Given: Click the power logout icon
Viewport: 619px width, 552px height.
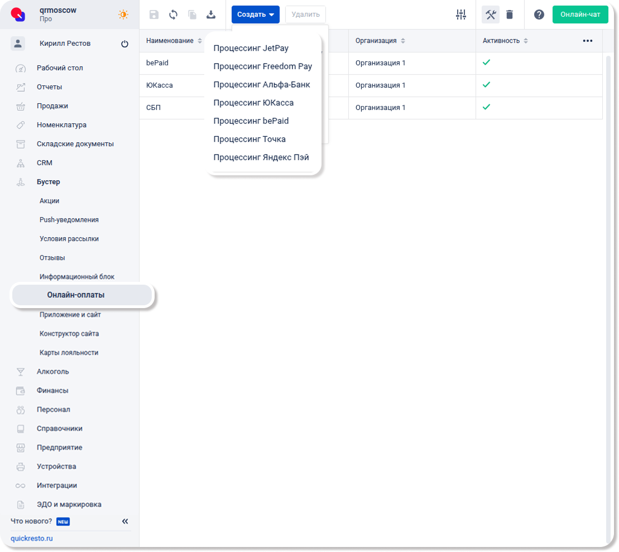Looking at the screenshot, I should coord(124,44).
